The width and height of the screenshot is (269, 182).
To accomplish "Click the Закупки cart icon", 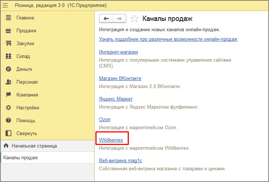I will (8, 43).
